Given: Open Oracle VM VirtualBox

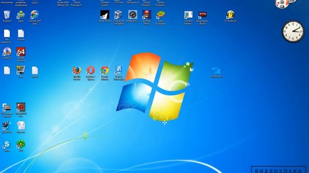Looking at the screenshot, I should pyautogui.click(x=119, y=15).
